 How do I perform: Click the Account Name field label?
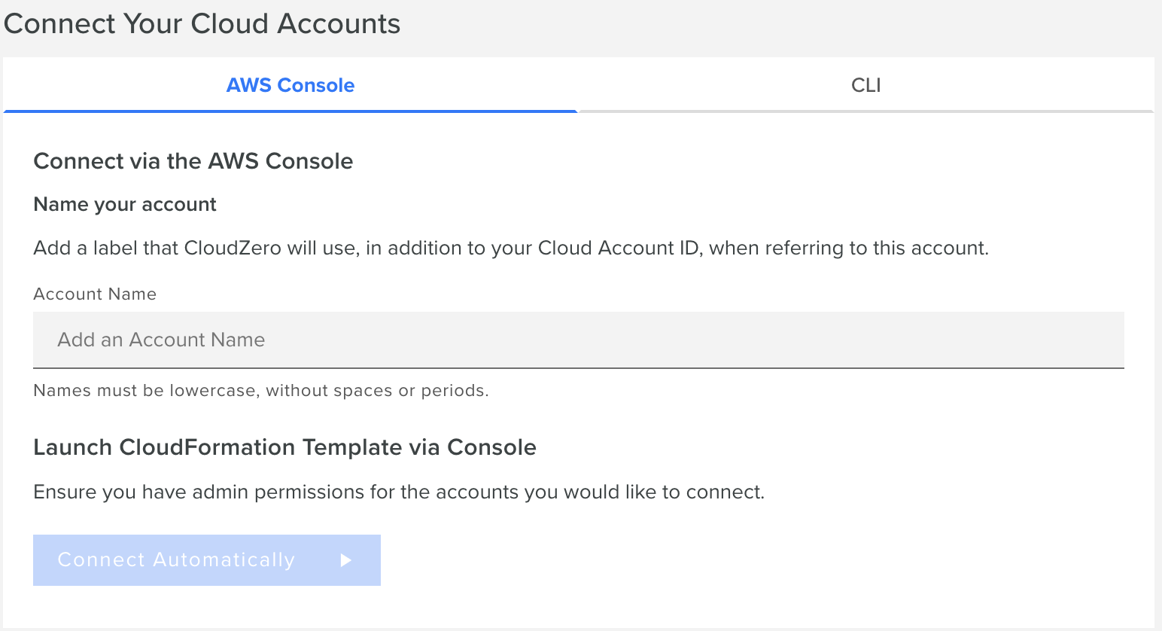point(95,294)
